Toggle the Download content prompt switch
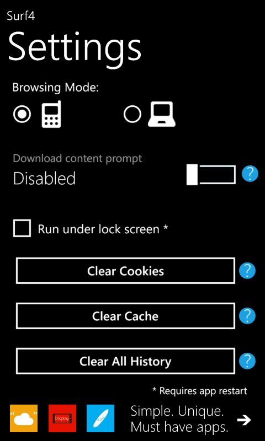 pyautogui.click(x=211, y=175)
